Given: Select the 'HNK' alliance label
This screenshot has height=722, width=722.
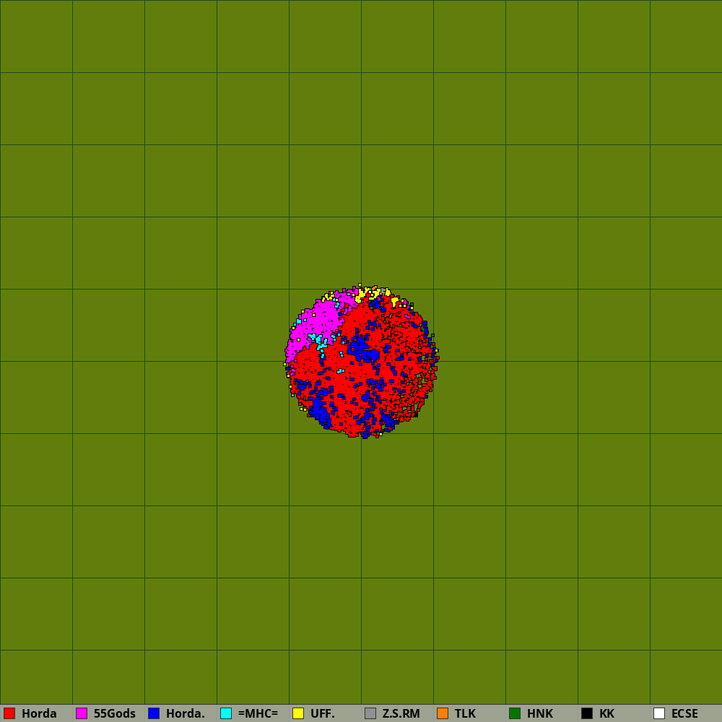Looking at the screenshot, I should [540, 714].
